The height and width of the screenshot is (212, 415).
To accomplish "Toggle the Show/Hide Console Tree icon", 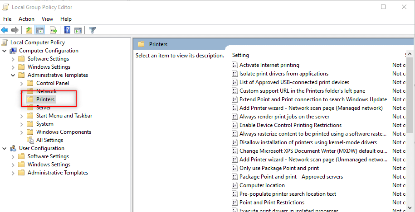I will pos(40,30).
